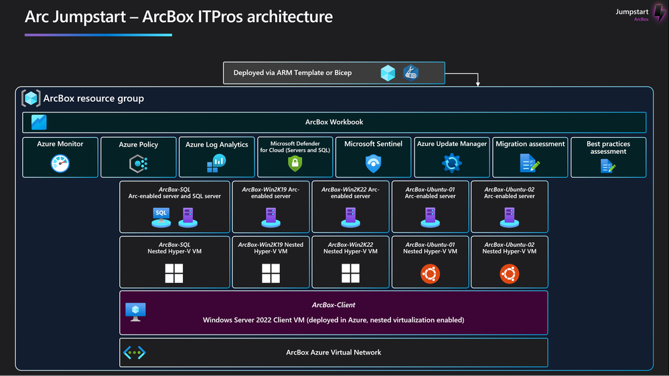Click the Jumpstart ArcBox lightning logo
669x376 pixels.
pyautogui.click(x=659, y=13)
